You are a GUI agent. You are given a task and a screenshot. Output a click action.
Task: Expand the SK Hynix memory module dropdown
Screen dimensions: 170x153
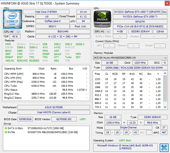tap(130, 58)
